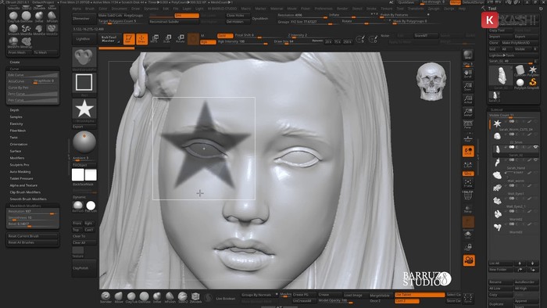Pick the white main color swatch

tap(77, 175)
